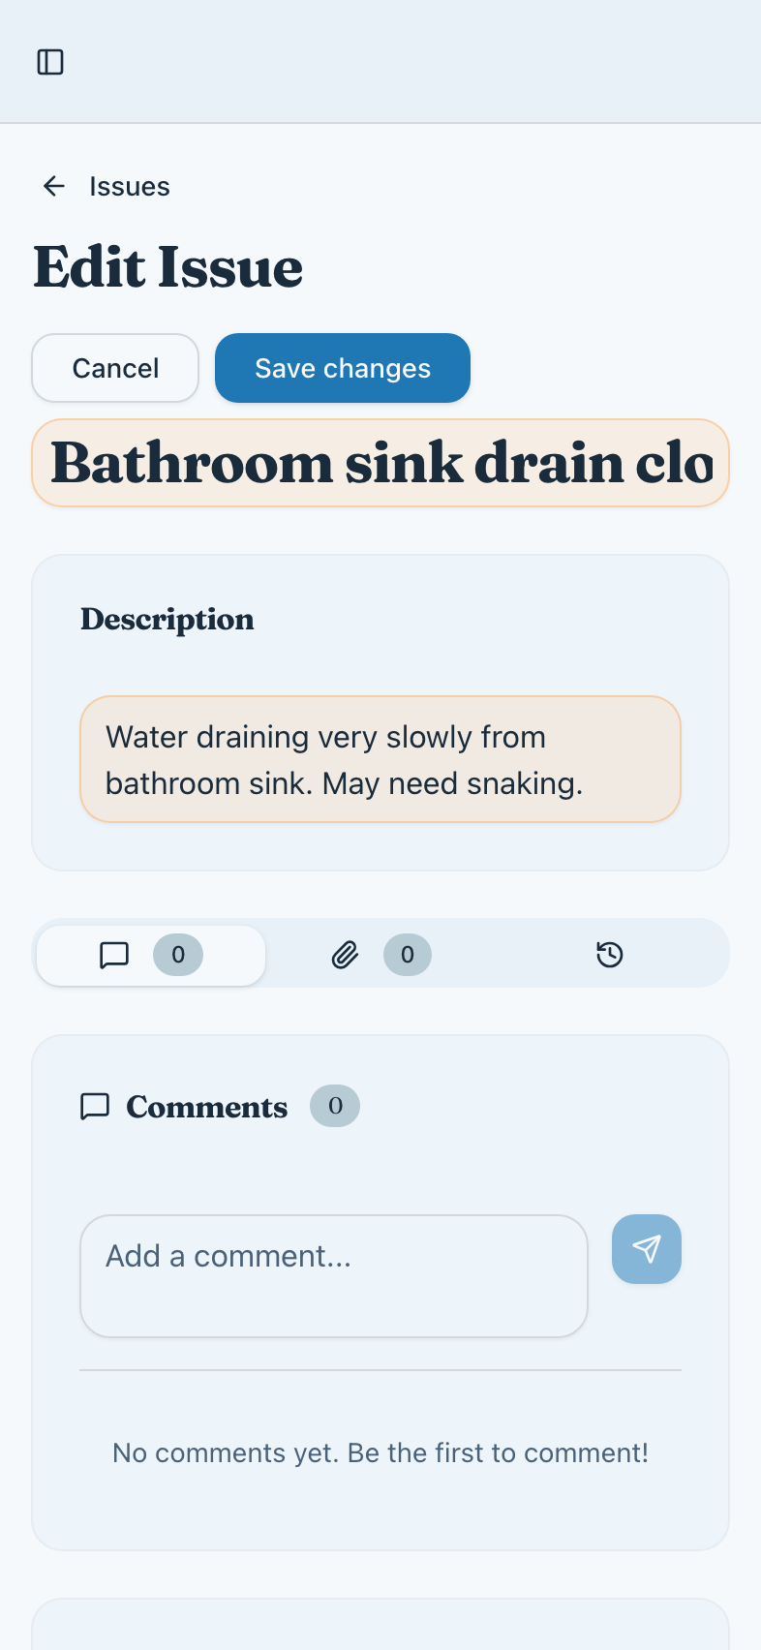Edit the issue title field
761x1650 pixels.
pos(380,463)
